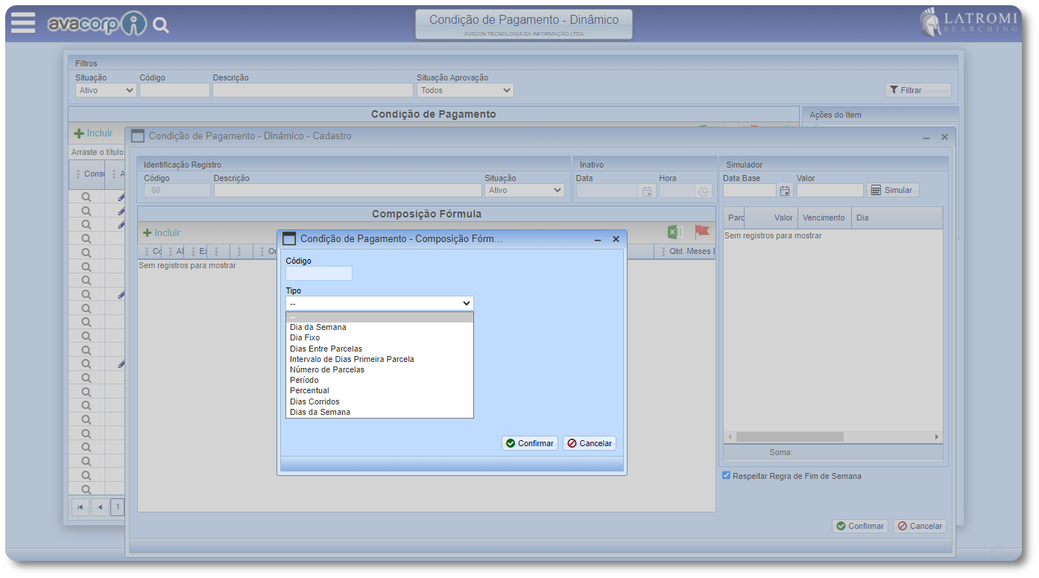
Task: Open the Data Base calendar picker
Action: click(785, 191)
